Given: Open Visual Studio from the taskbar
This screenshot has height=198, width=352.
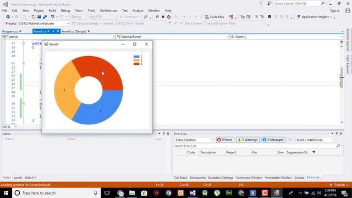Looking at the screenshot, I should click(x=193, y=193).
